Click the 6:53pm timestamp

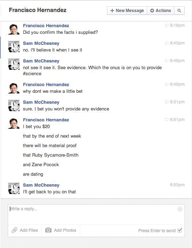(177, 185)
